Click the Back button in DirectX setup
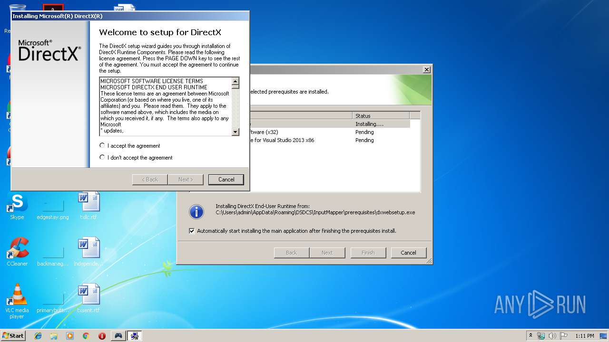 (150, 180)
